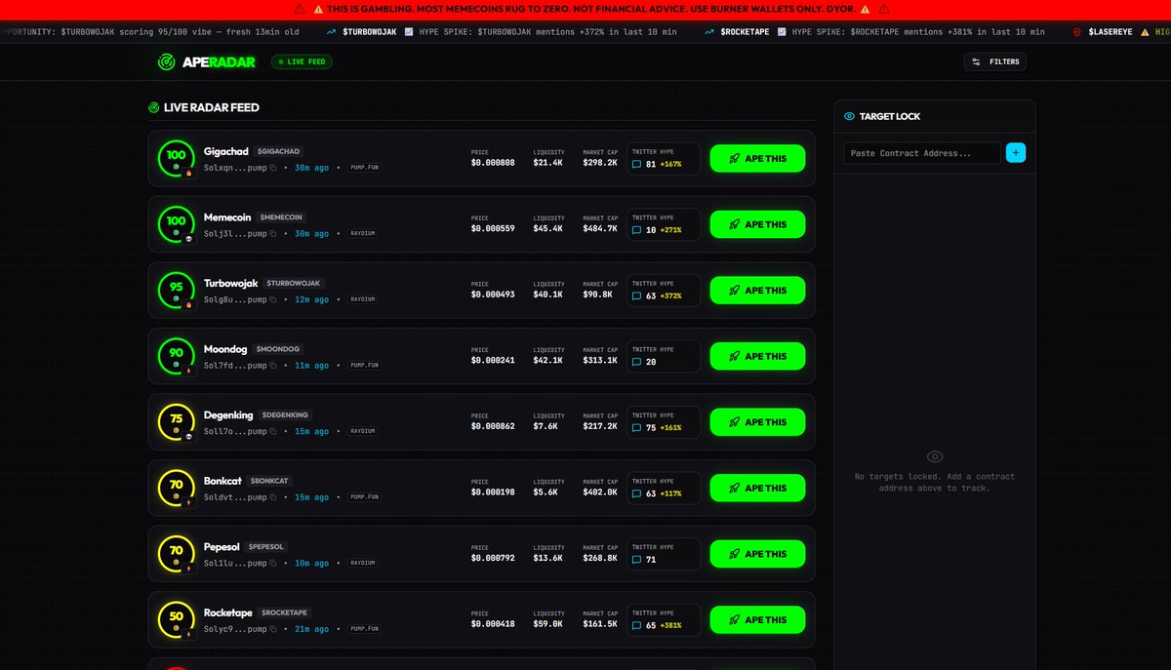This screenshot has height=670, width=1171.
Task: Click the Moondog Twitter hype chat icon
Action: coord(637,362)
